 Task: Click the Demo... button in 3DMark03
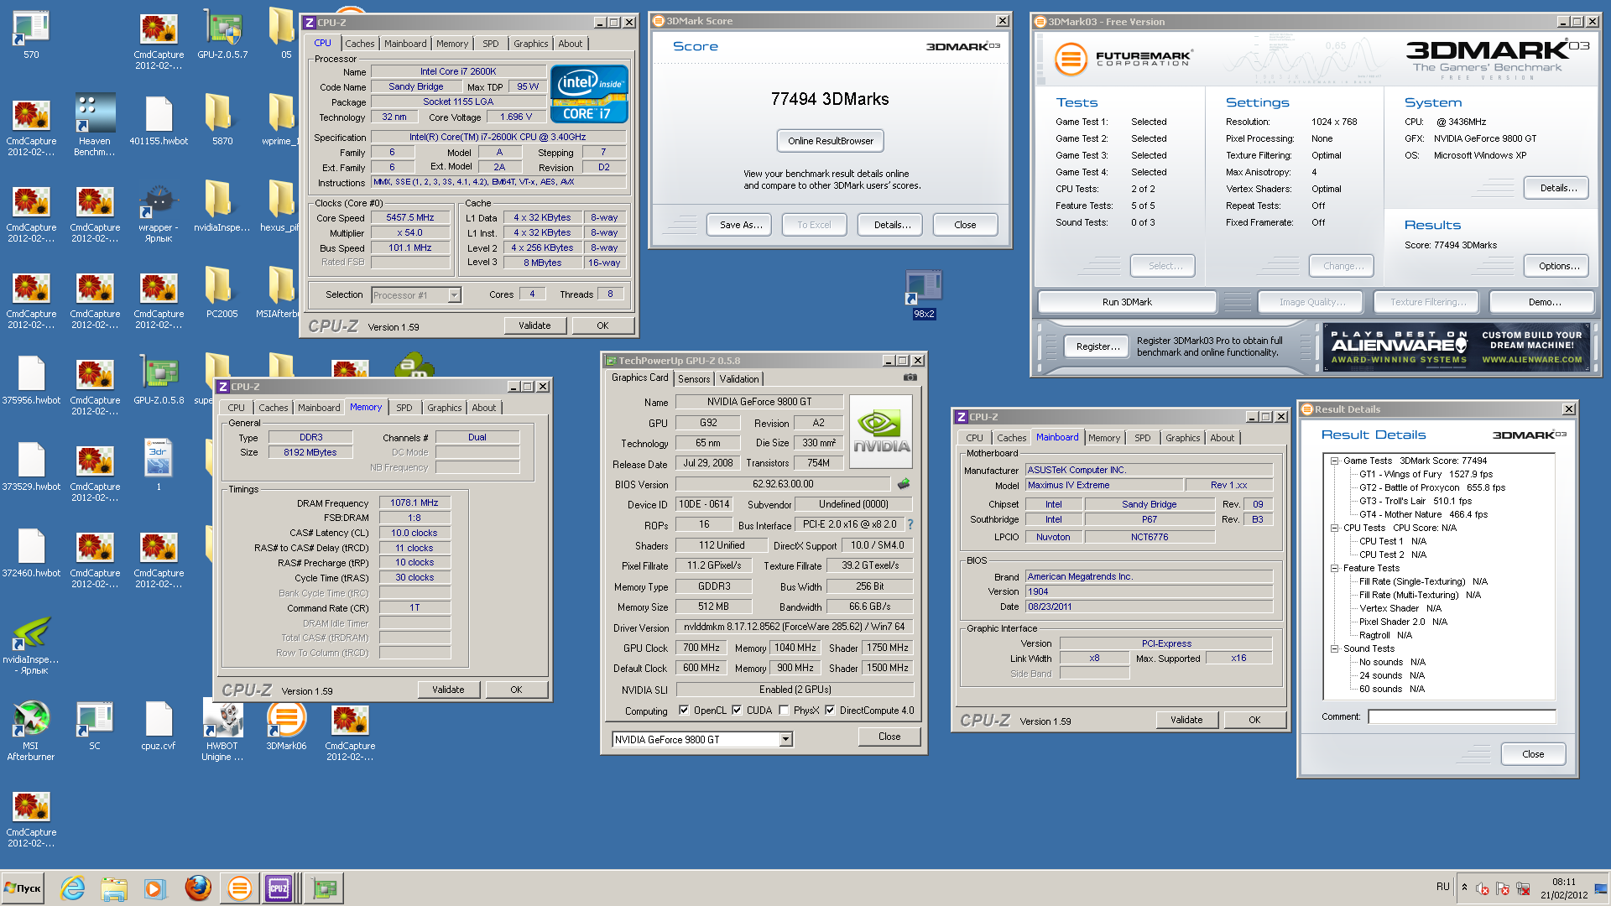(1544, 302)
